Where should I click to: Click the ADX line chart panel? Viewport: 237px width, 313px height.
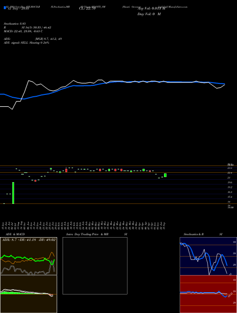28,256
